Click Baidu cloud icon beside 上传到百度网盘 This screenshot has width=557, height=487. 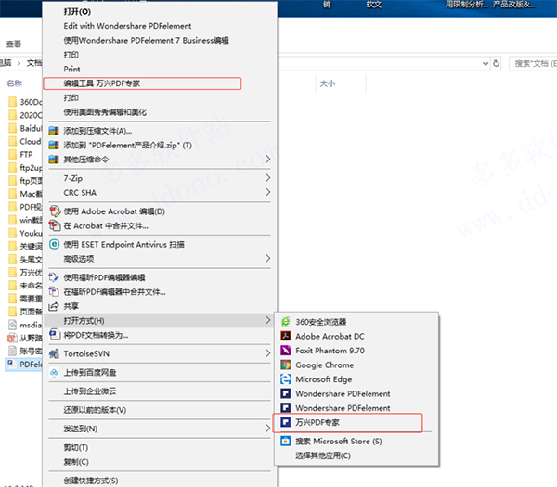tap(54, 372)
